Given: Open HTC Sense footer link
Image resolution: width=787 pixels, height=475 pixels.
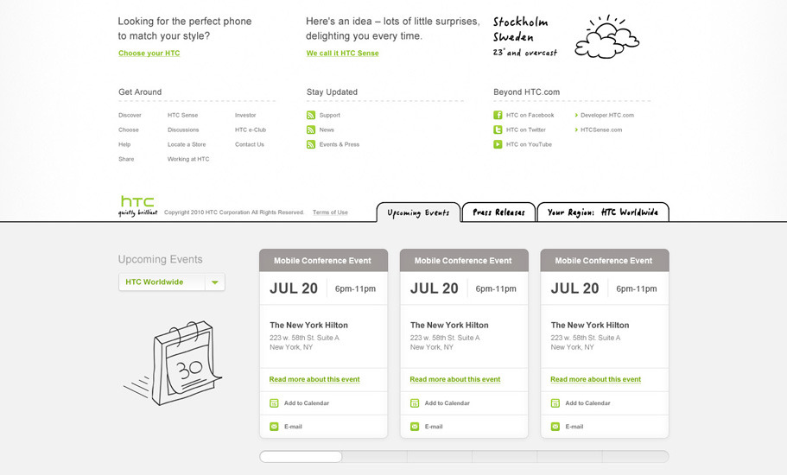Looking at the screenshot, I should pyautogui.click(x=182, y=116).
